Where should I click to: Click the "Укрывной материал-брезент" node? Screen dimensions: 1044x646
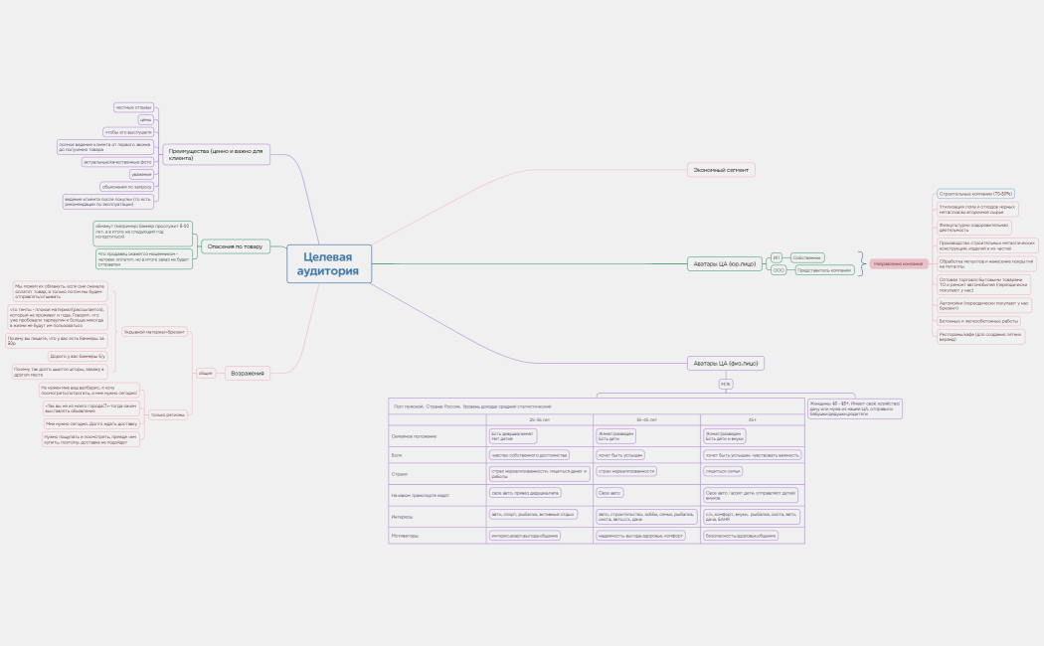pyautogui.click(x=152, y=331)
